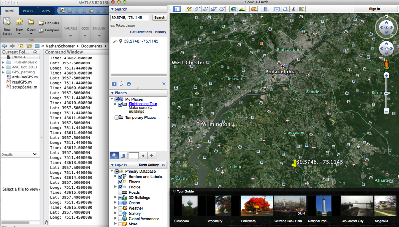Click Street View pegman on map
Screen dimensions: 399x227
[x=387, y=64]
